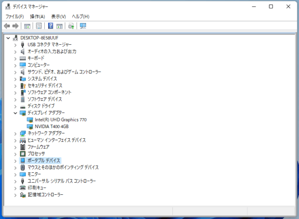The image size is (299, 219).
Task: Click the ソフトウェア コンポーネント icon
Action: (x=23, y=92)
